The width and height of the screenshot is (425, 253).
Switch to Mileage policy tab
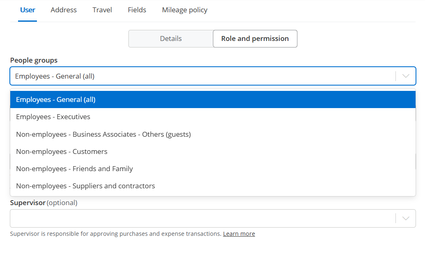tap(185, 10)
